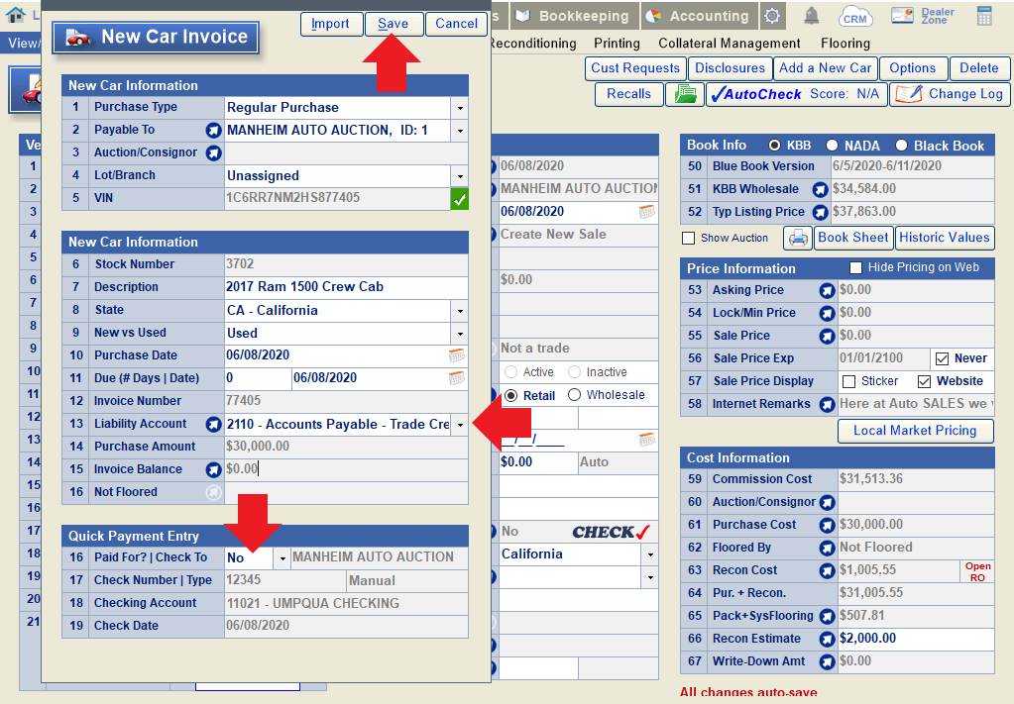Enable the Show Auction checkbox
1014x704 pixels.
(688, 239)
